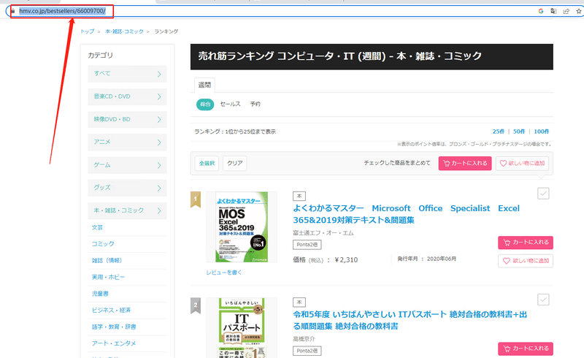Show 100件 per page
Viewport: 584px width, 358px height.
click(x=542, y=132)
